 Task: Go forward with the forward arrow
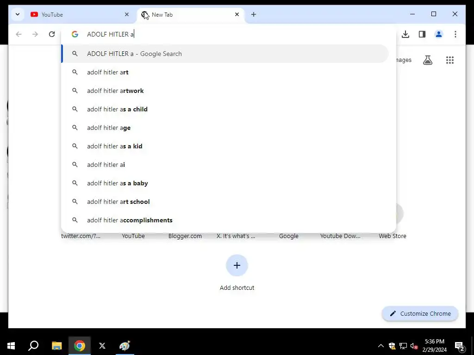point(35,34)
